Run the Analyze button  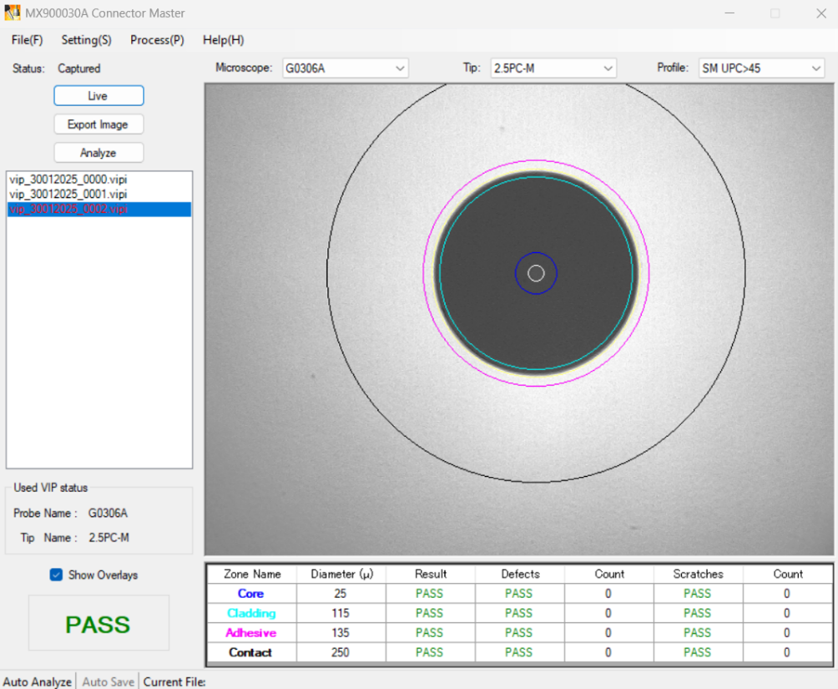[98, 153]
